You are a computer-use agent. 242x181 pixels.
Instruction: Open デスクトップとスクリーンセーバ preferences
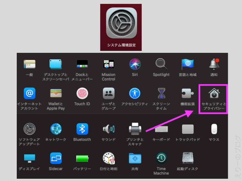(55, 64)
